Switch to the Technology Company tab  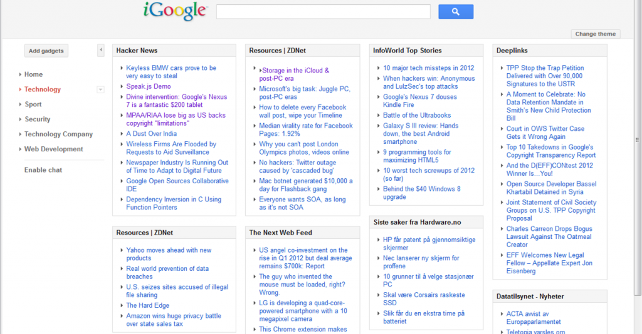pos(58,134)
